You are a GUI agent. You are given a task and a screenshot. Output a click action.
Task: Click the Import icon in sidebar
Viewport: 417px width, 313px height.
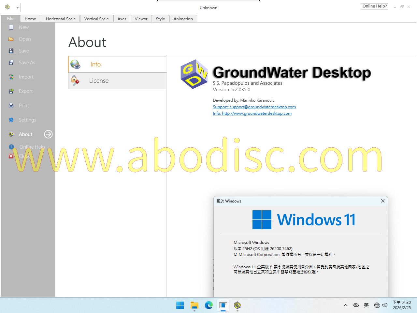coord(11,77)
